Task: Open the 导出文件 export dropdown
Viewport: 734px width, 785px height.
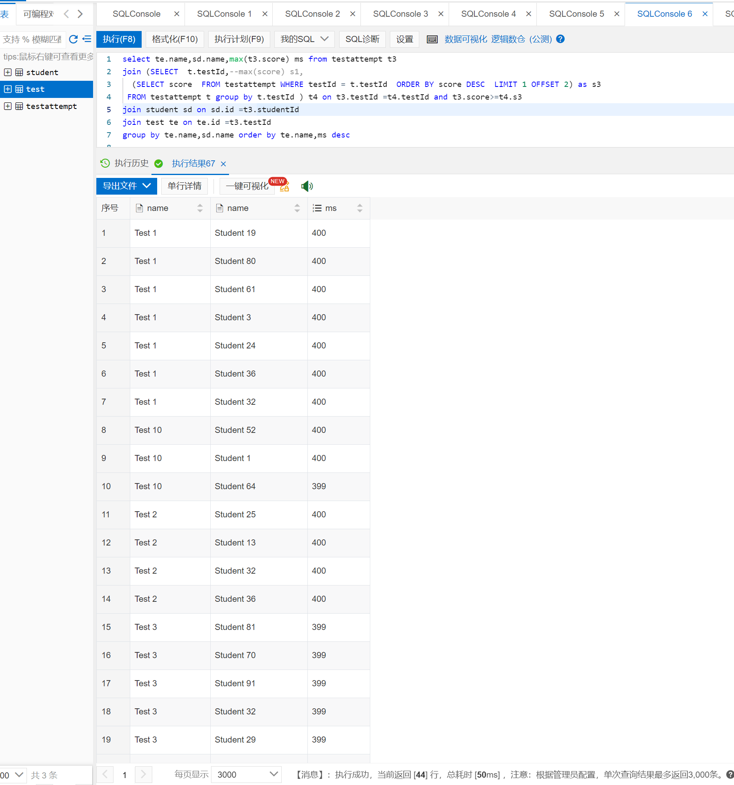Action: [x=127, y=186]
